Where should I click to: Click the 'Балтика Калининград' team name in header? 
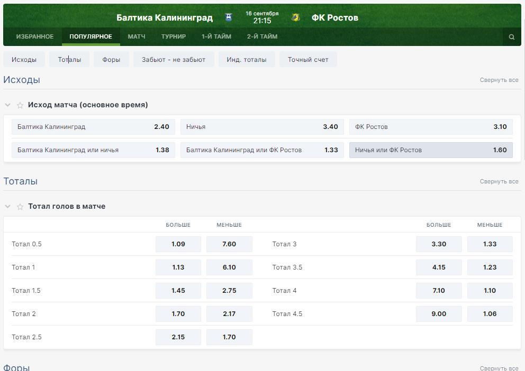point(165,18)
